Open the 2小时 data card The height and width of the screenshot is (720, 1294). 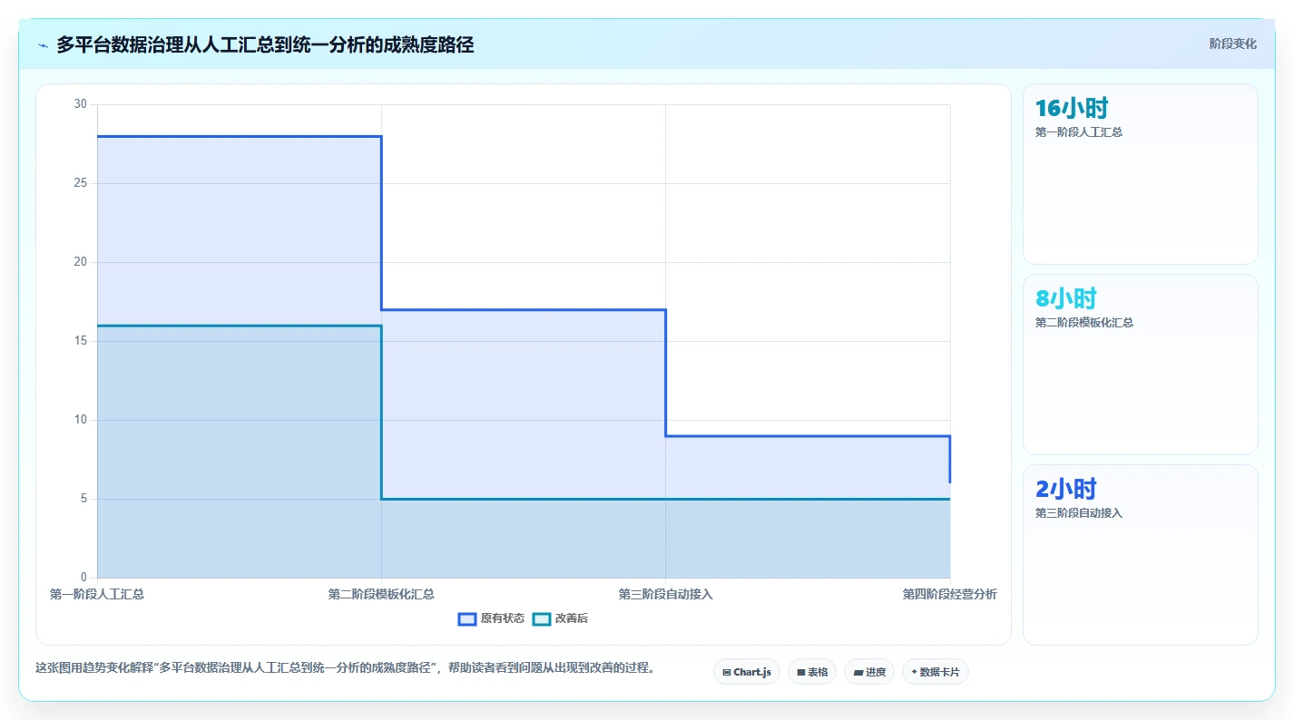tap(1141, 555)
